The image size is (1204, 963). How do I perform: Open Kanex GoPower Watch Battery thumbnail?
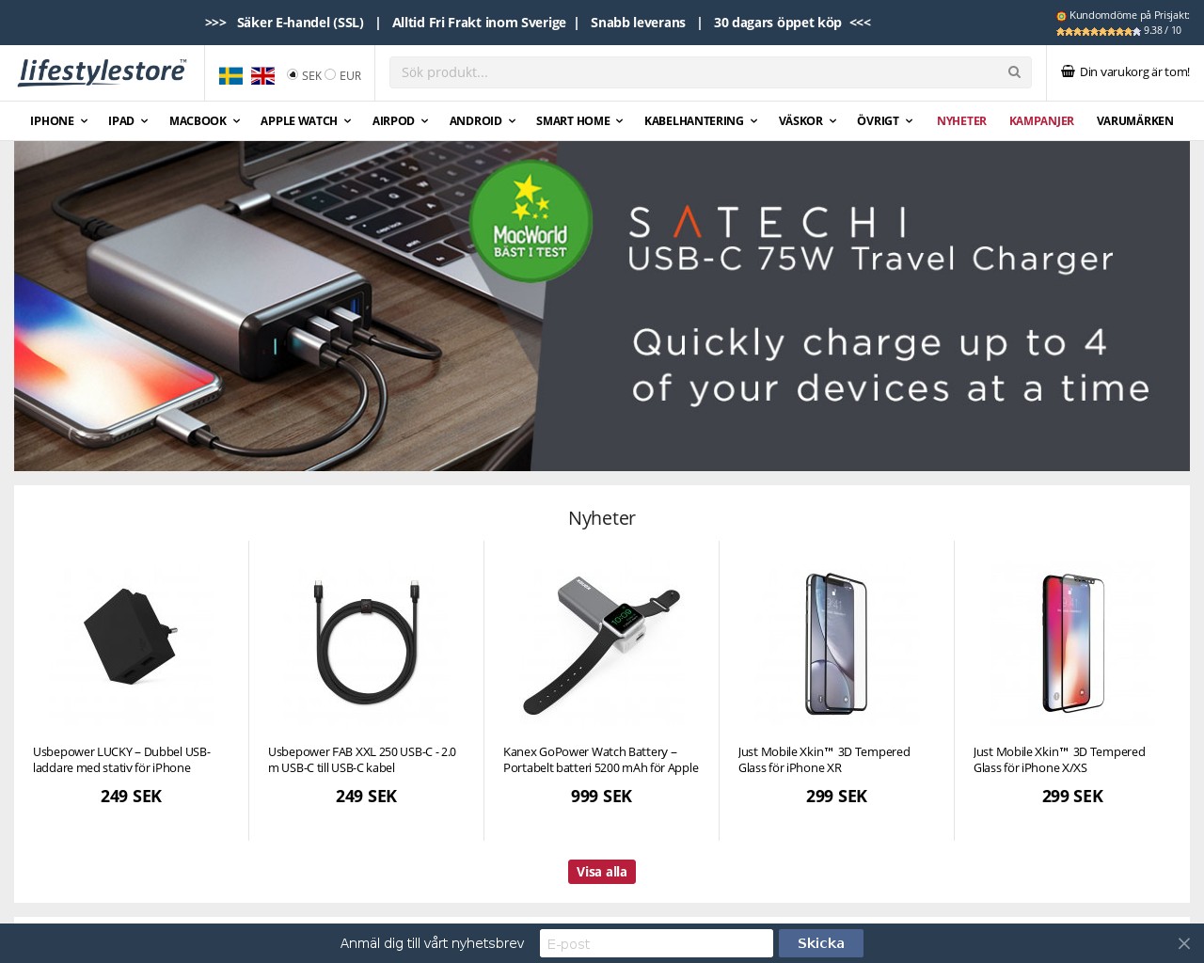pos(602,644)
